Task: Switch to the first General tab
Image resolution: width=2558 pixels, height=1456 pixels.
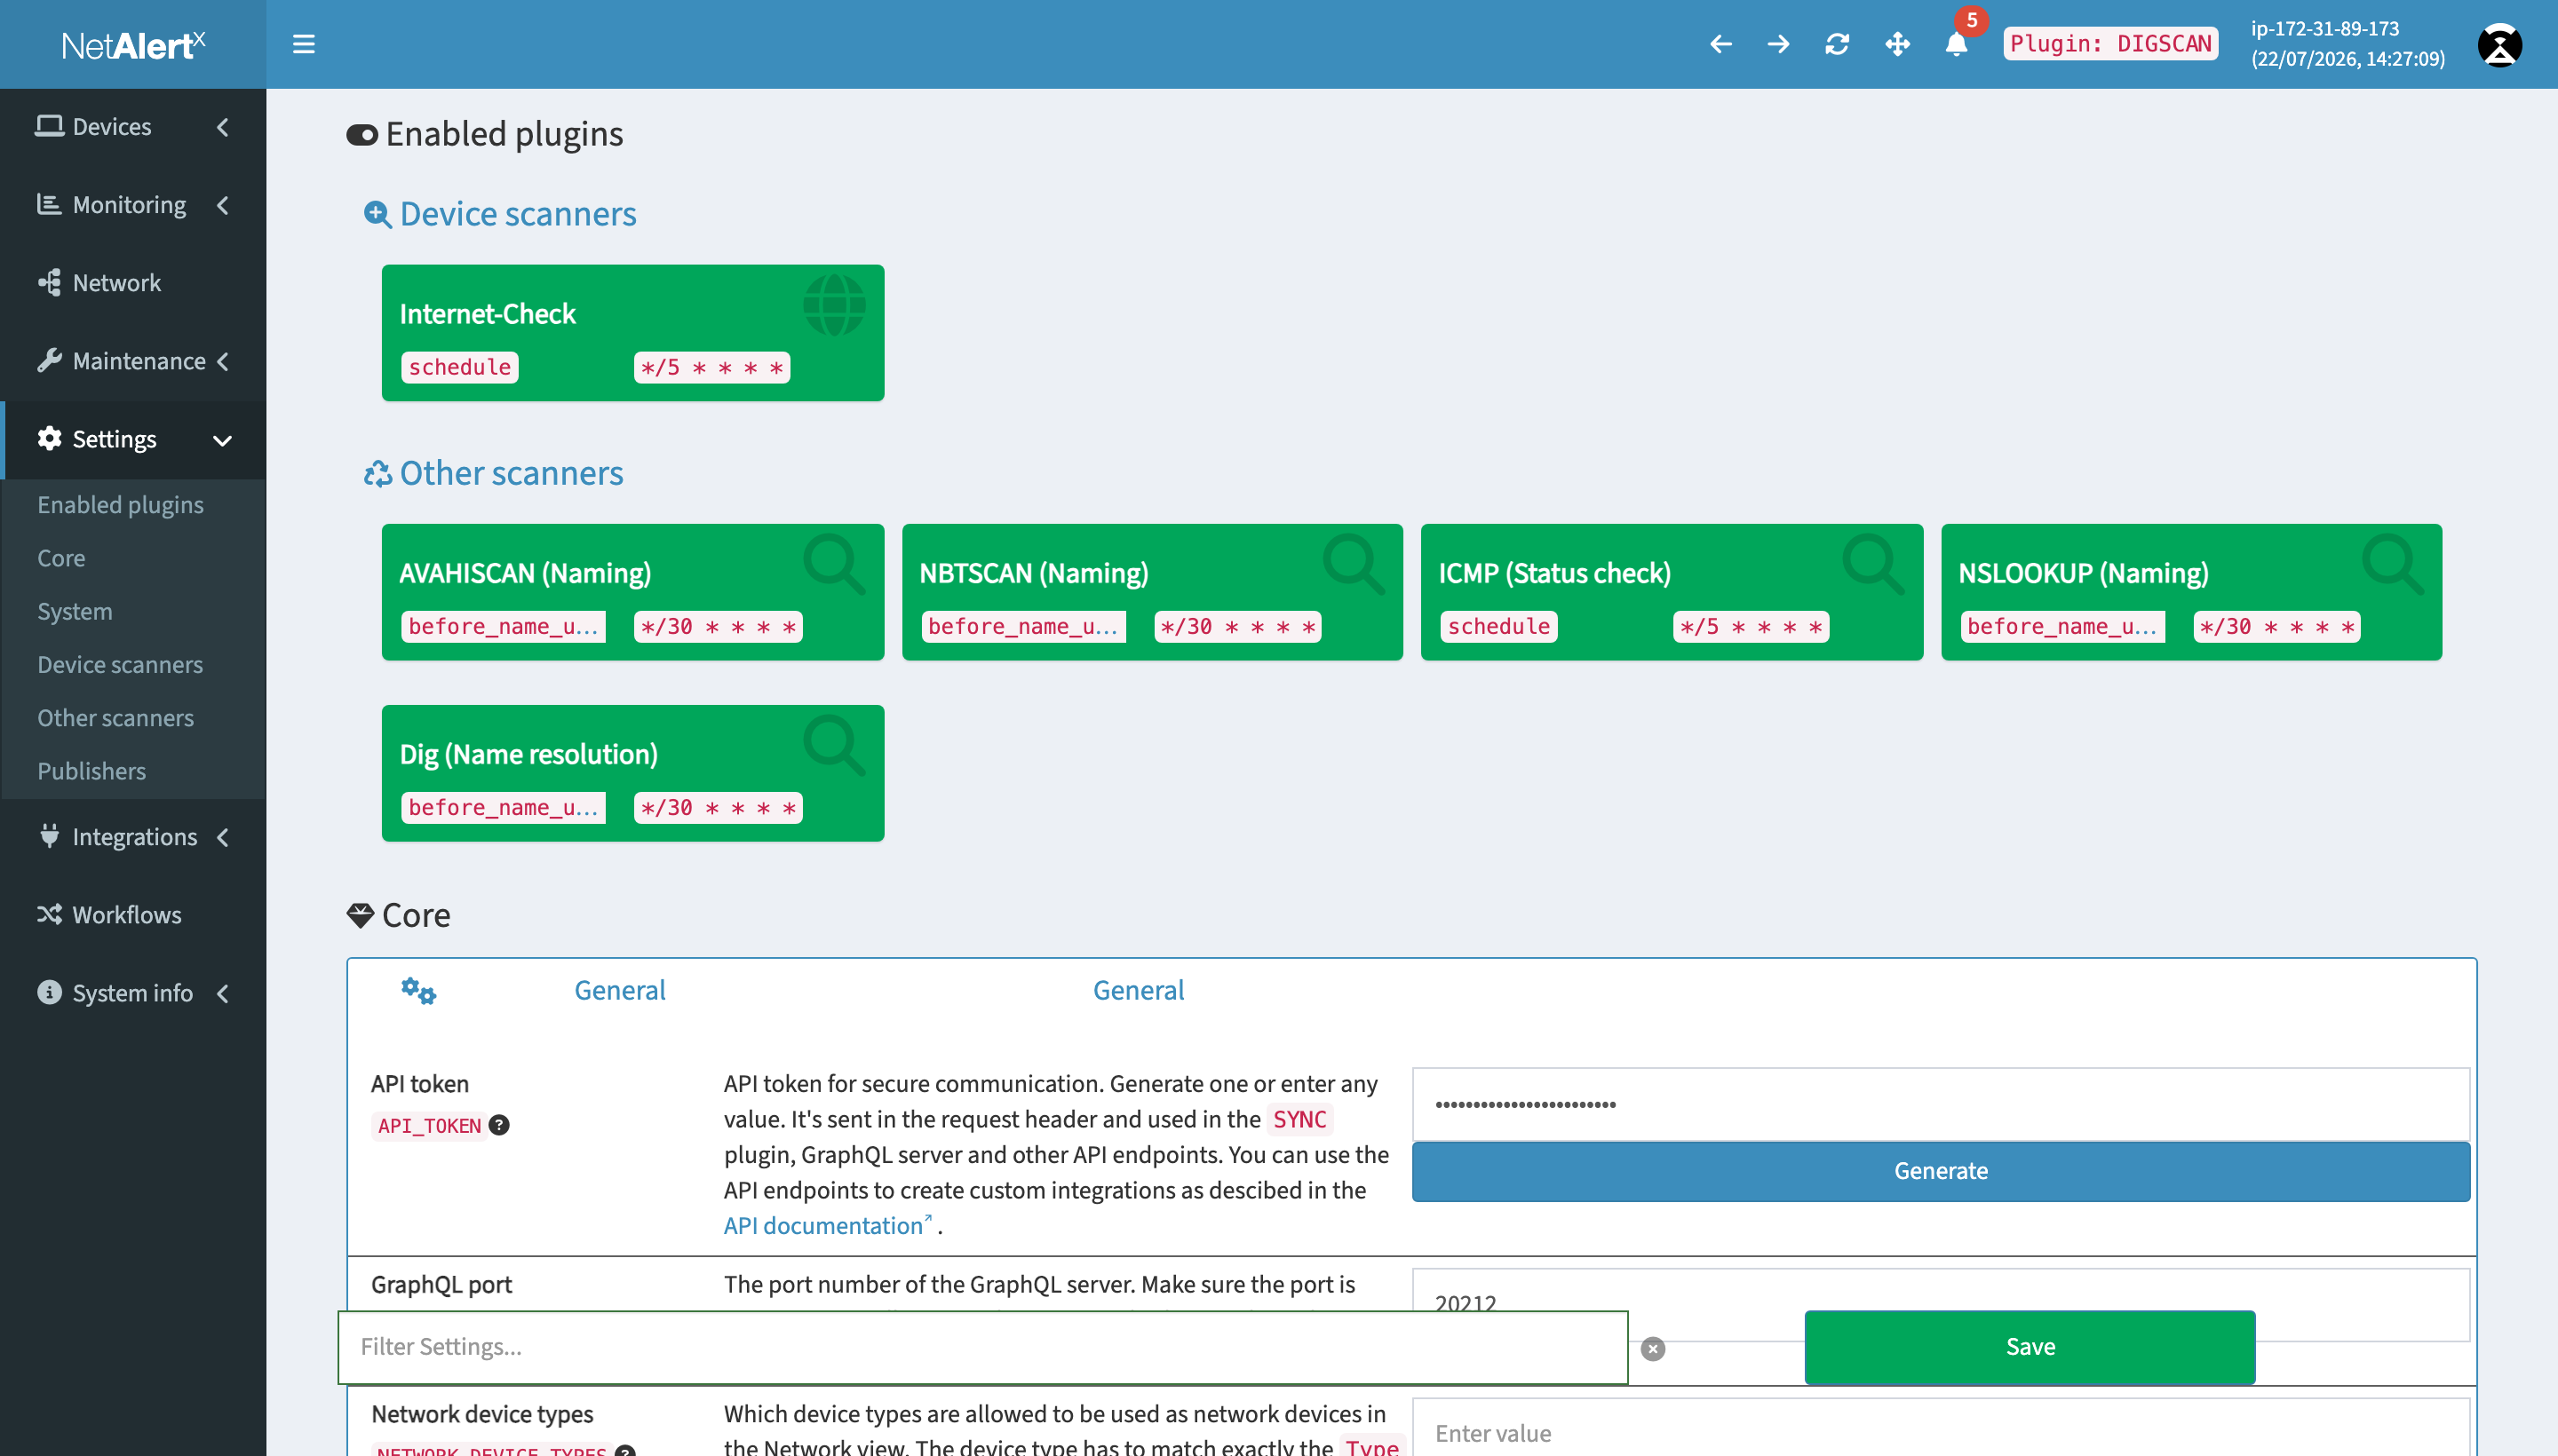Action: point(619,990)
